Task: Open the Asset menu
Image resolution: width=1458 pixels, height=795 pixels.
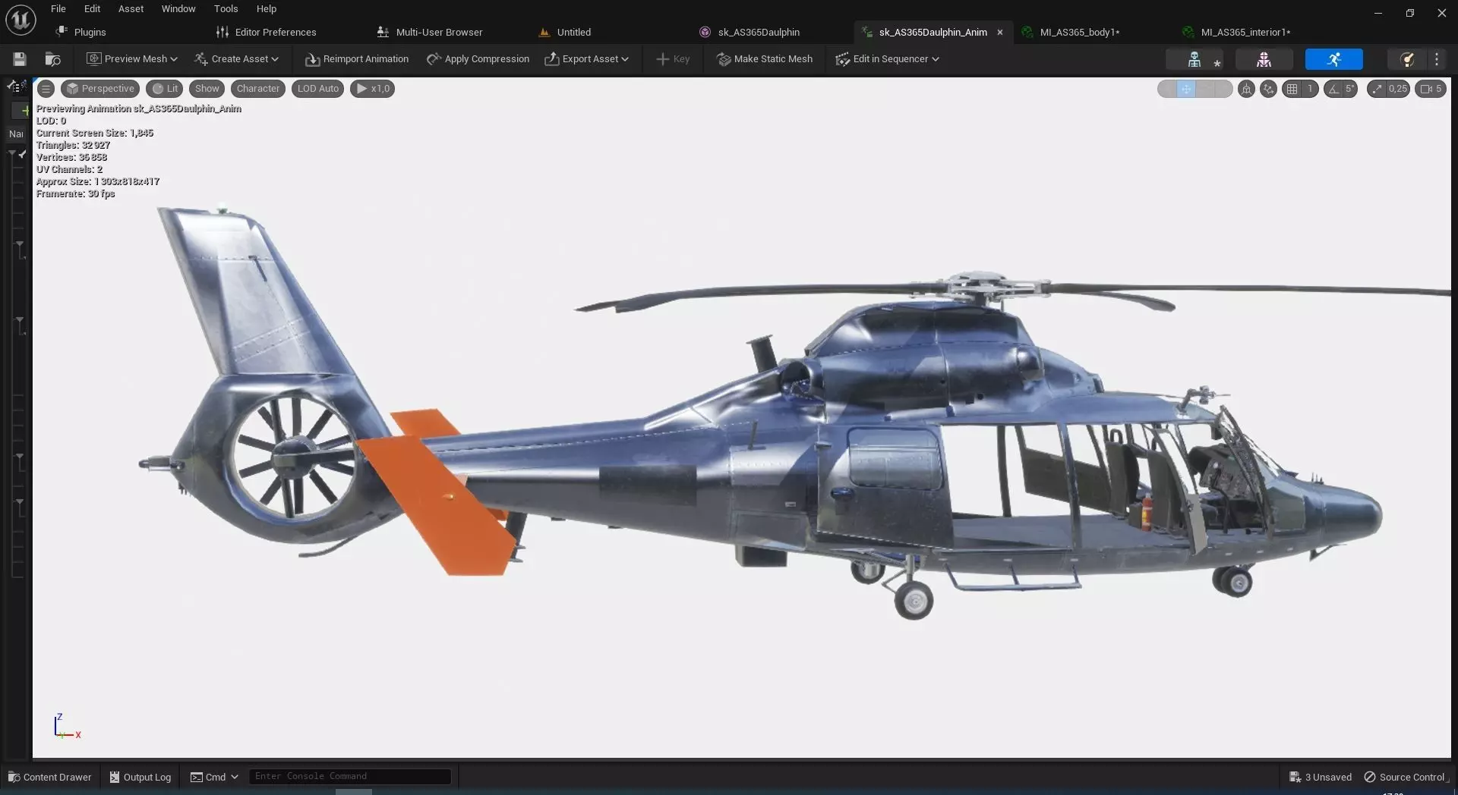Action: click(131, 9)
